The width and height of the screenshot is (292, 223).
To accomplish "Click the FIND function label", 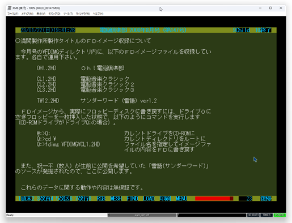I will coord(132,199).
